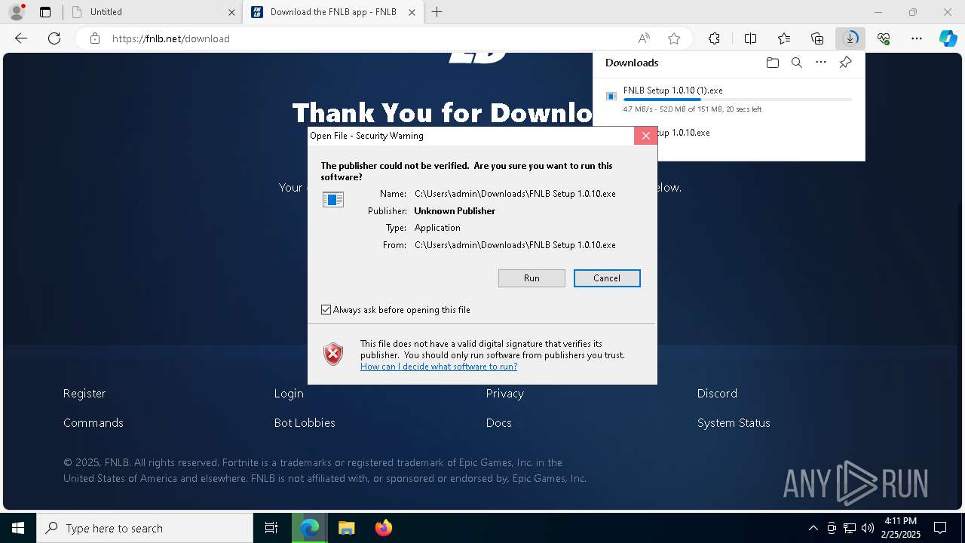Image resolution: width=965 pixels, height=543 pixels.
Task: Click the red shield warning icon
Action: click(x=333, y=354)
